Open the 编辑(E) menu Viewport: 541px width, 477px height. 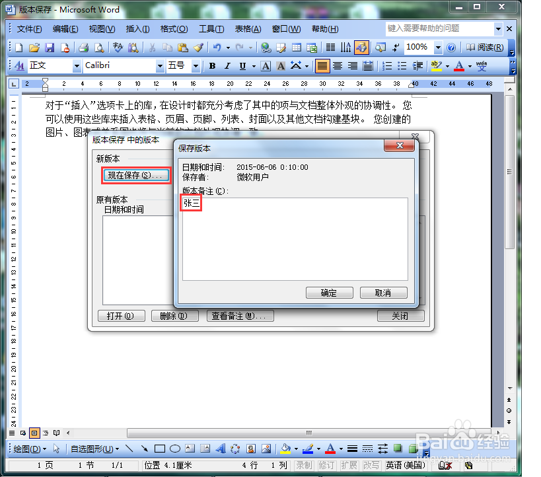65,29
